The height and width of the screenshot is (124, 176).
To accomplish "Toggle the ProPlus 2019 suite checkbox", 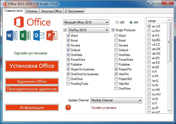I will 65,30.
